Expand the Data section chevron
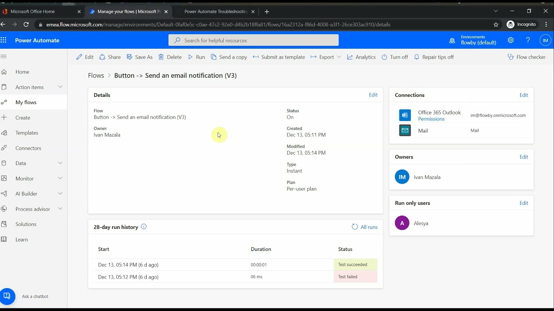Screen dimensions: 554x311 [60, 163]
